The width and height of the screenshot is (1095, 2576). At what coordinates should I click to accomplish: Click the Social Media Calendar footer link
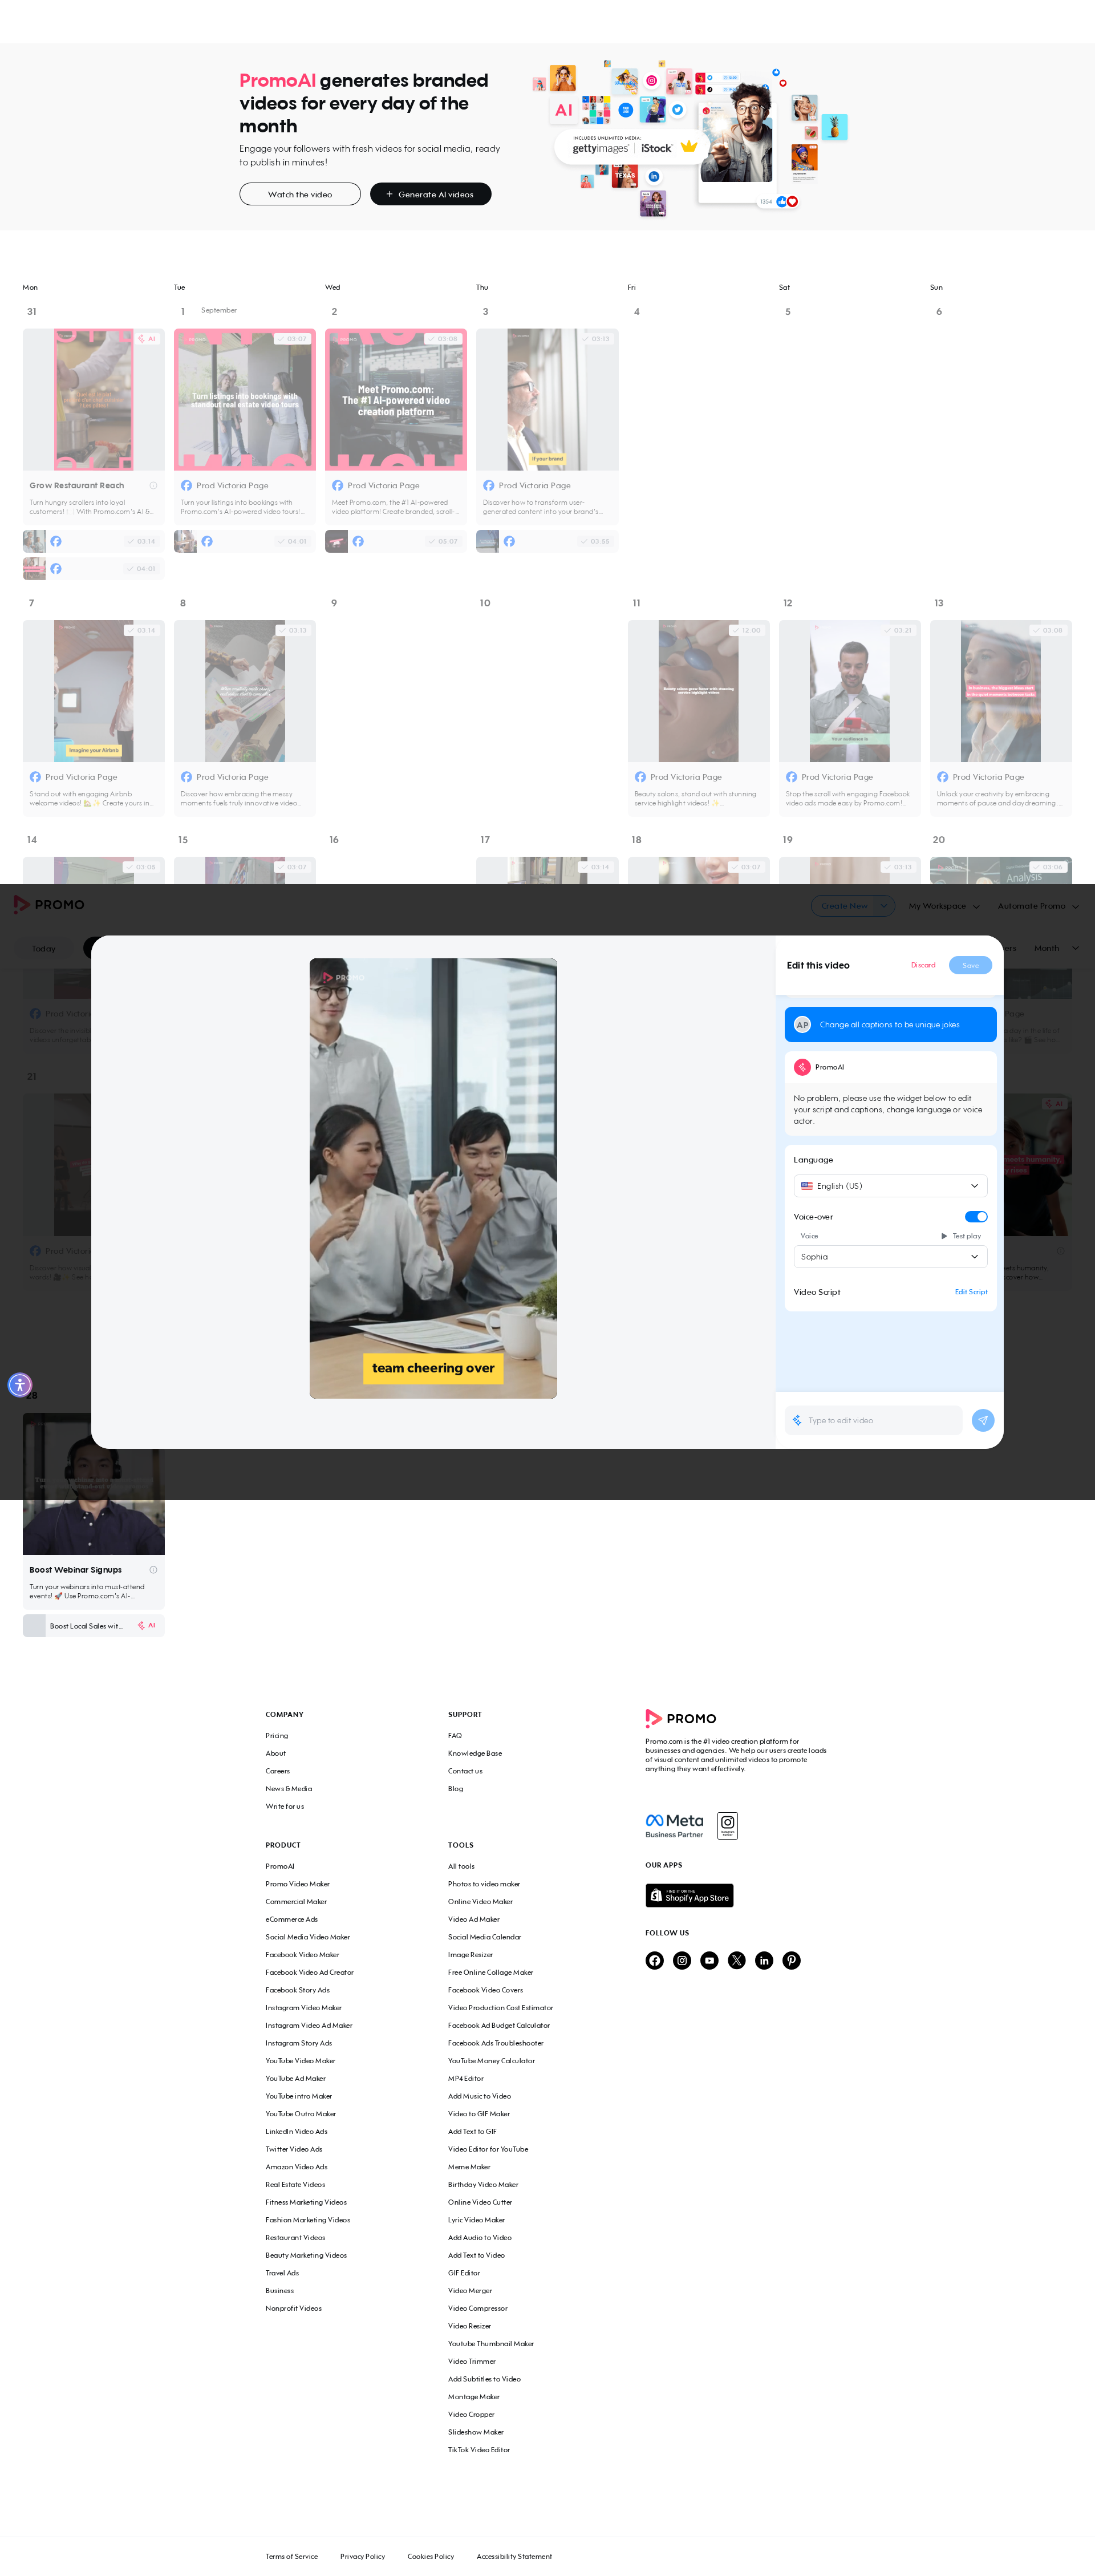point(484,1937)
